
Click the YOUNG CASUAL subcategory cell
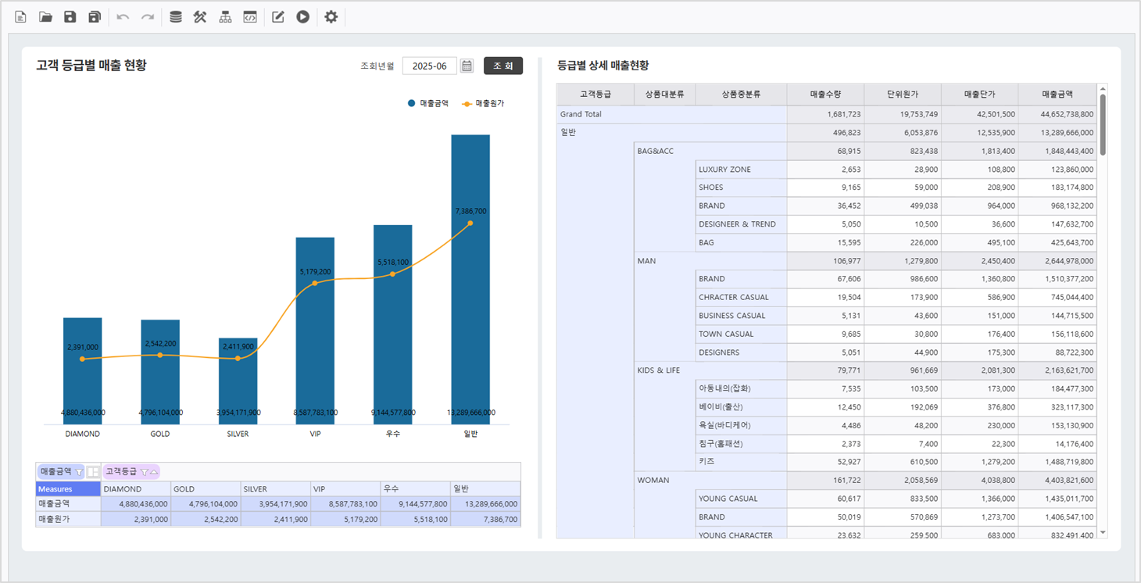tap(741, 498)
